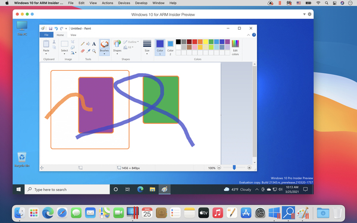Click the Resize icon in Image group
The width and height of the screenshot is (357, 223).
click(73, 48)
